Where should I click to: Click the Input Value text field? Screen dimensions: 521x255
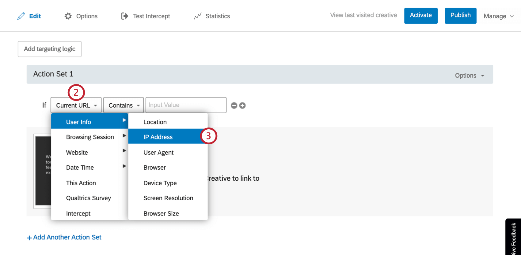(x=186, y=105)
